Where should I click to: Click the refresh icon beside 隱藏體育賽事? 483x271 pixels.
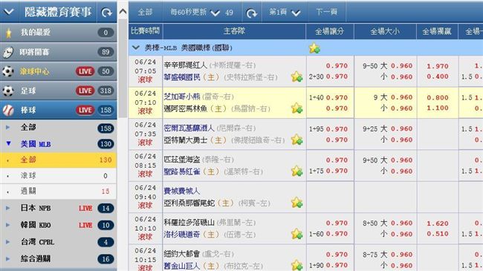tap(106, 13)
